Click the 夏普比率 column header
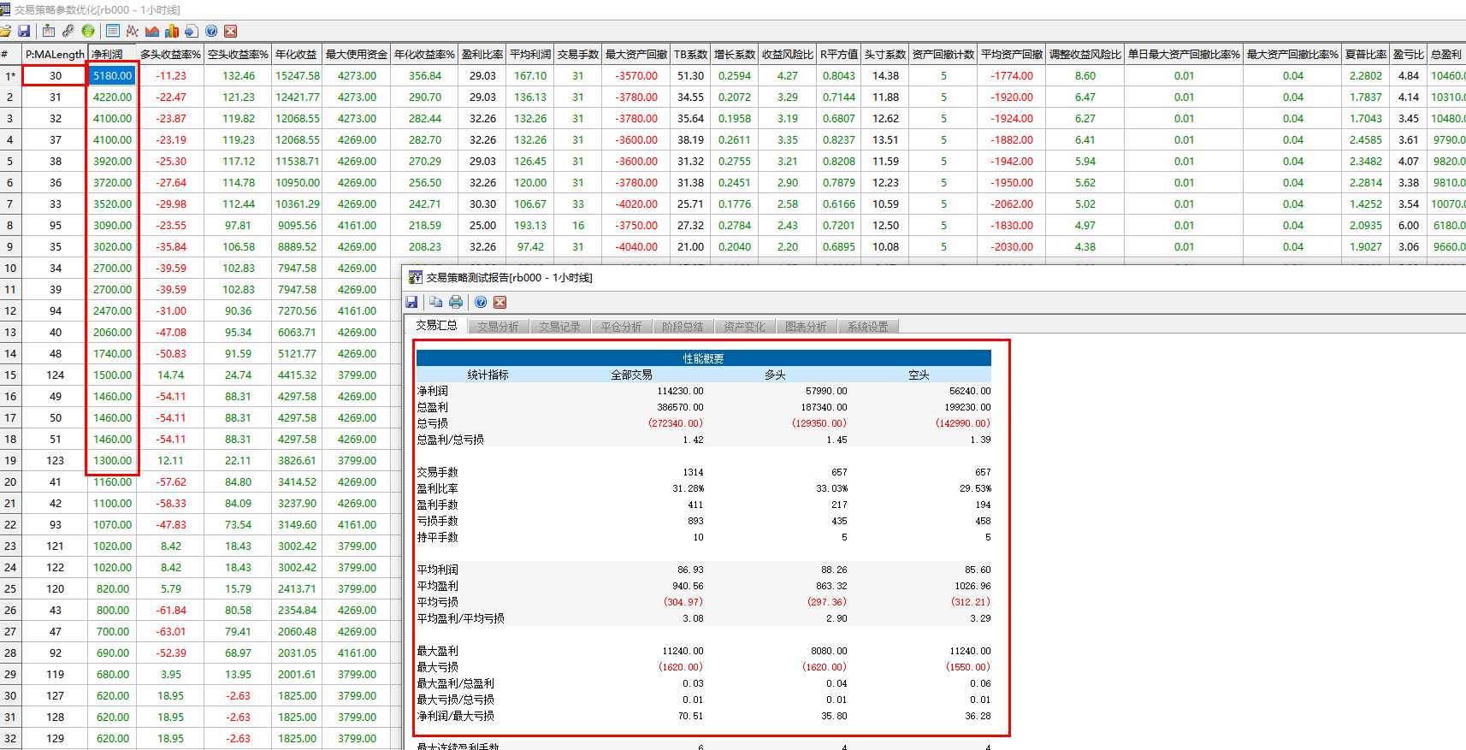The height and width of the screenshot is (750, 1466). 1365,54
